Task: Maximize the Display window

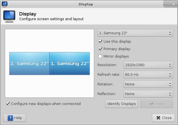Action: (x=167, y=4)
